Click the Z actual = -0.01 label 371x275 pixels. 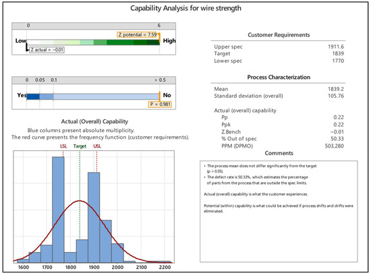click(x=47, y=50)
